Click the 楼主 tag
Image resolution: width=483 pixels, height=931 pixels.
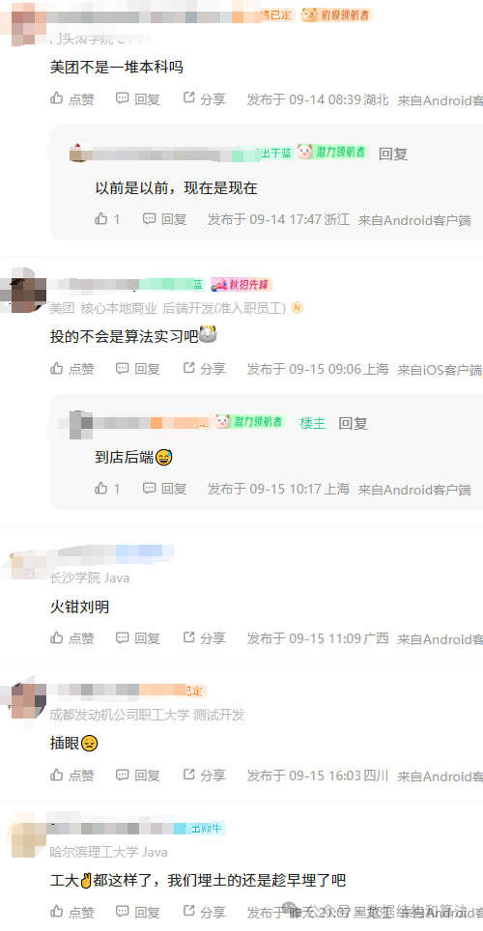312,423
